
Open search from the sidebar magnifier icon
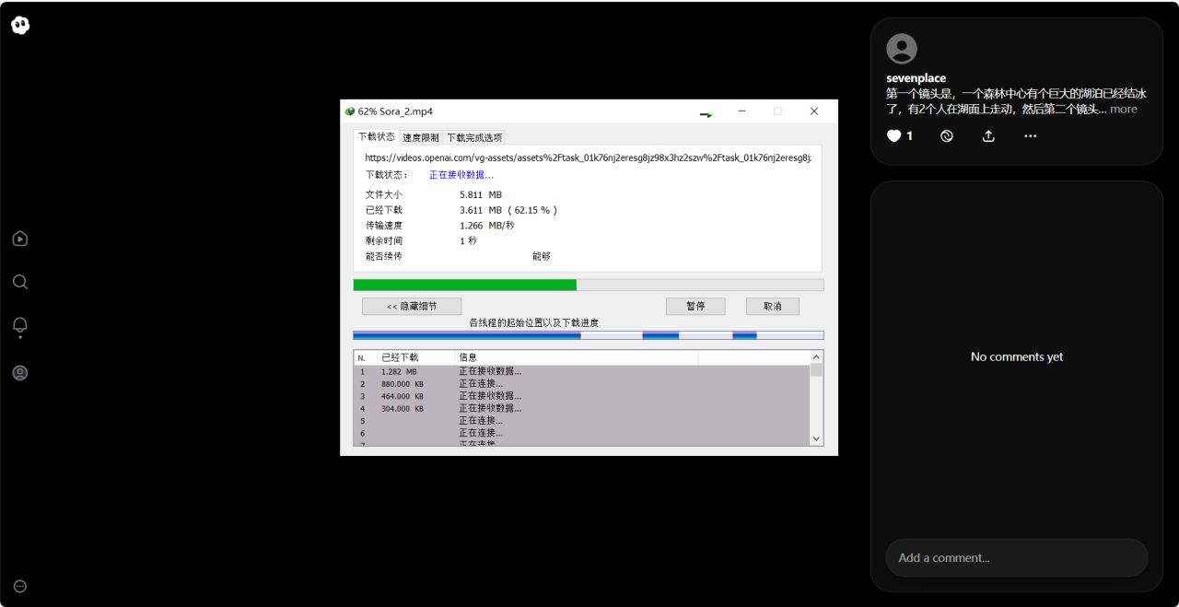point(20,282)
